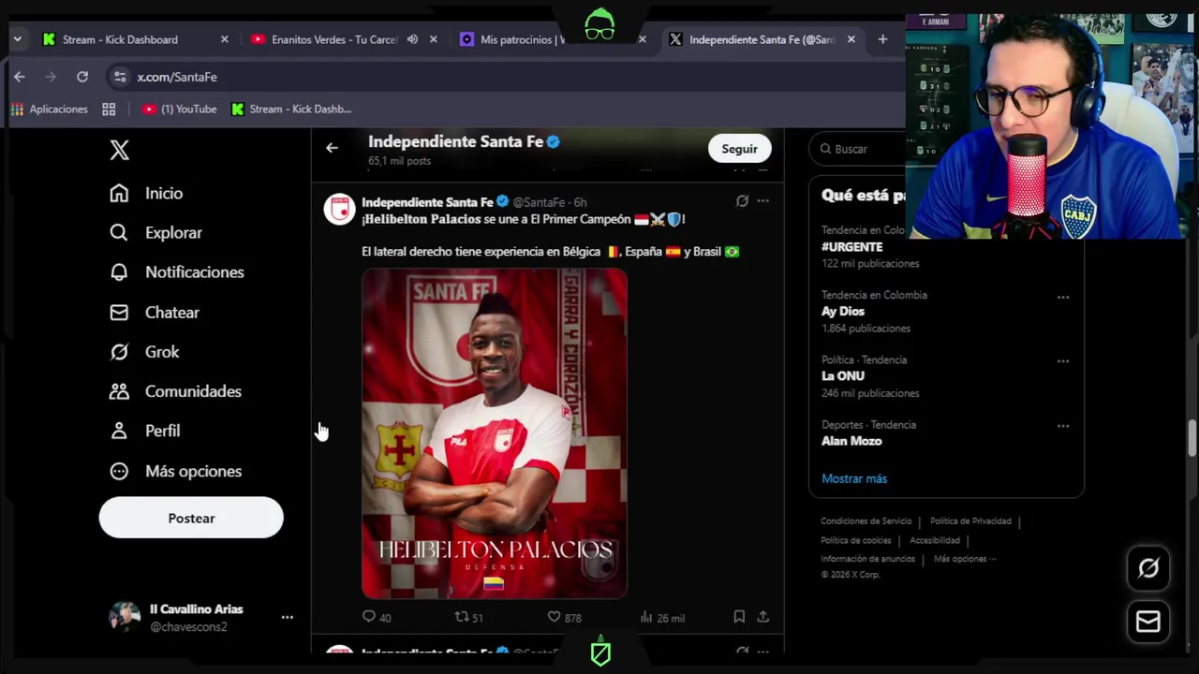The height and width of the screenshot is (674, 1199).
Task: View post analytics 26 mil
Action: (x=662, y=617)
